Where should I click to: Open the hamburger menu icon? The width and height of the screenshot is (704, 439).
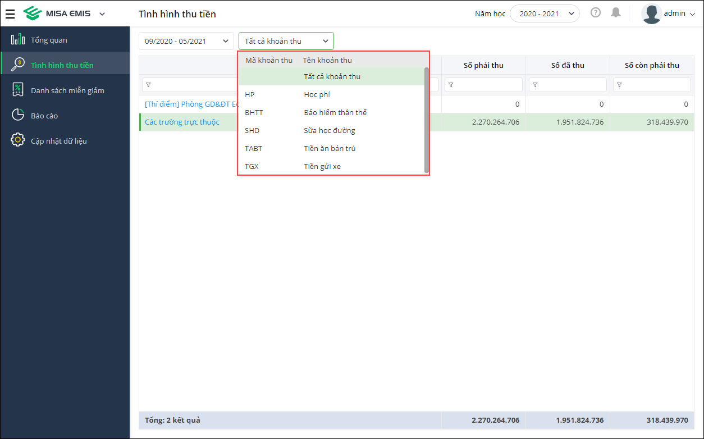[x=10, y=13]
